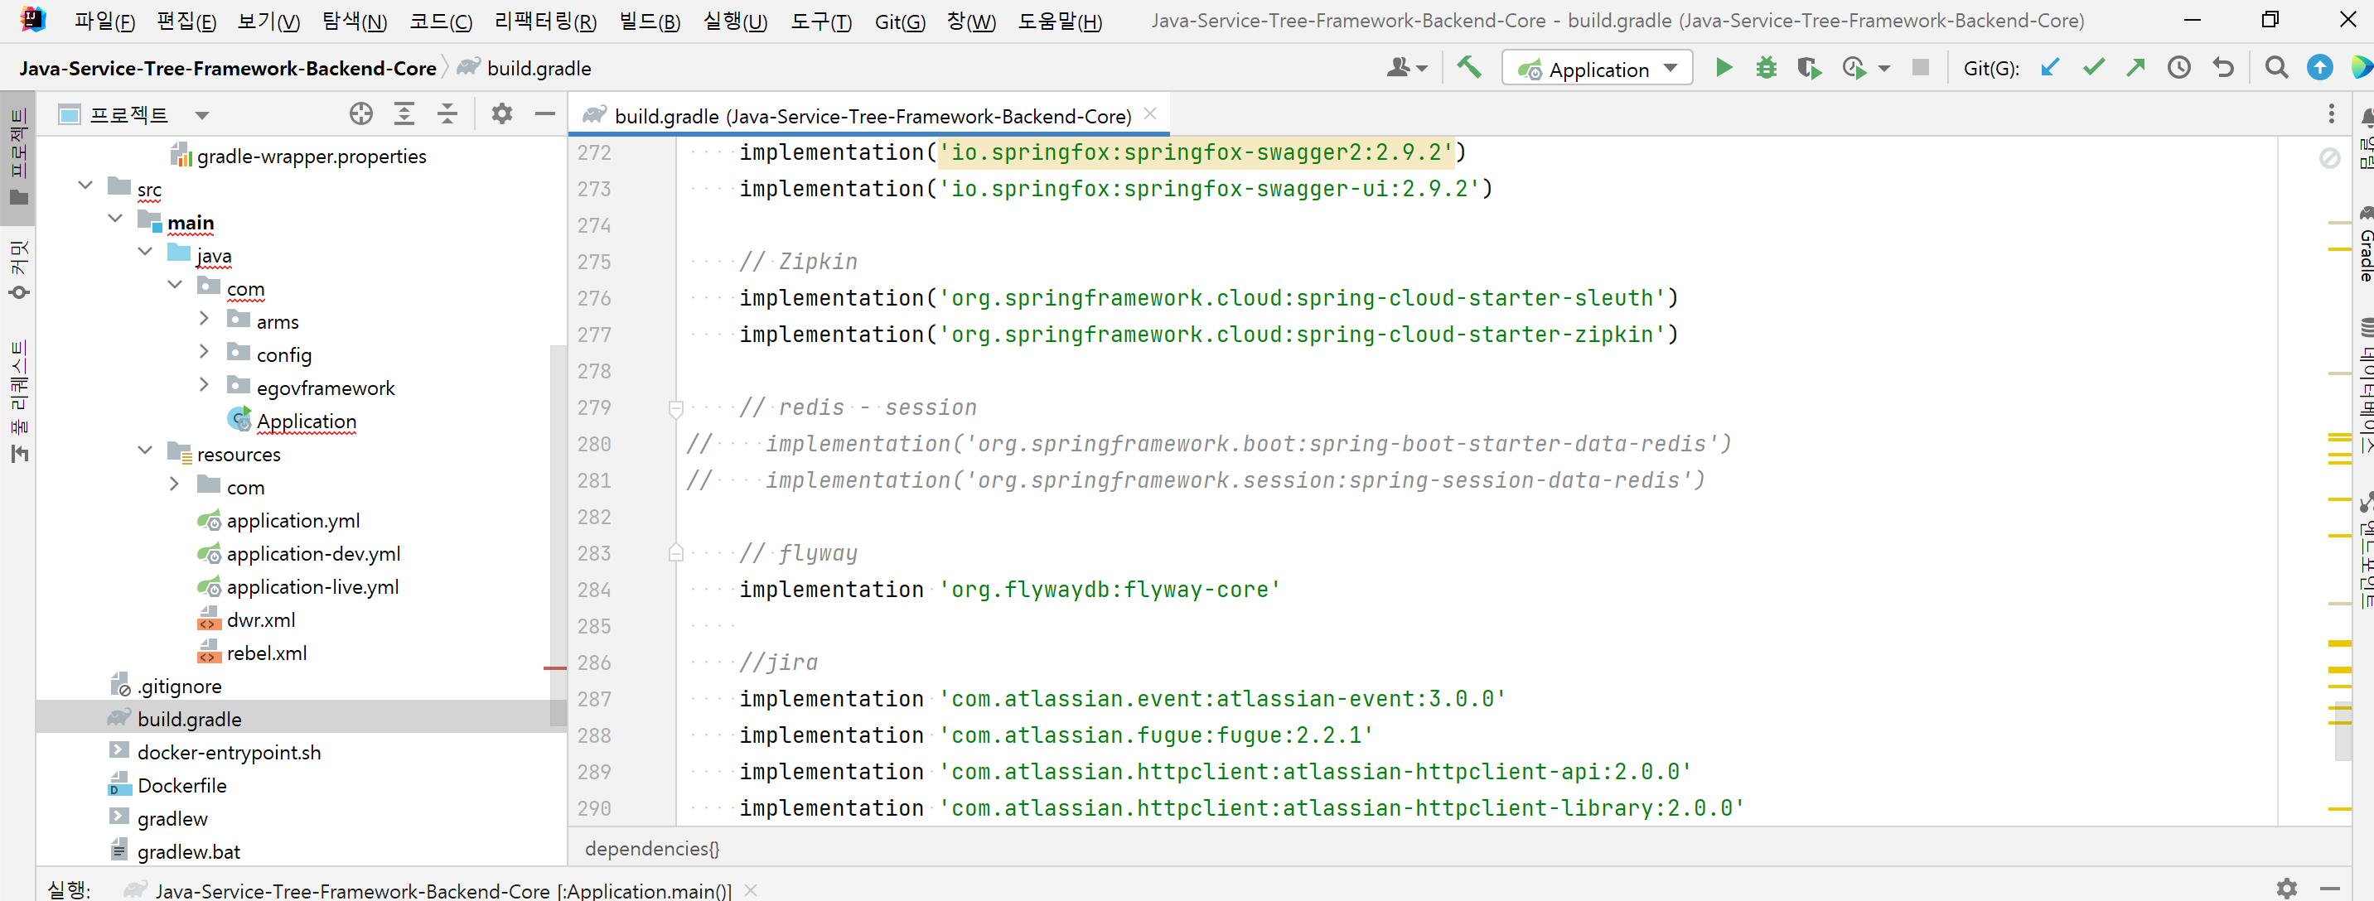Commit changes with green checkmark
This screenshot has height=901, width=2374.
click(x=2093, y=67)
